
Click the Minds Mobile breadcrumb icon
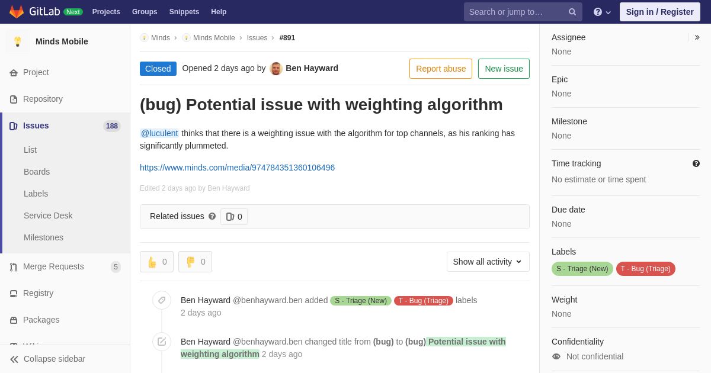(x=186, y=38)
